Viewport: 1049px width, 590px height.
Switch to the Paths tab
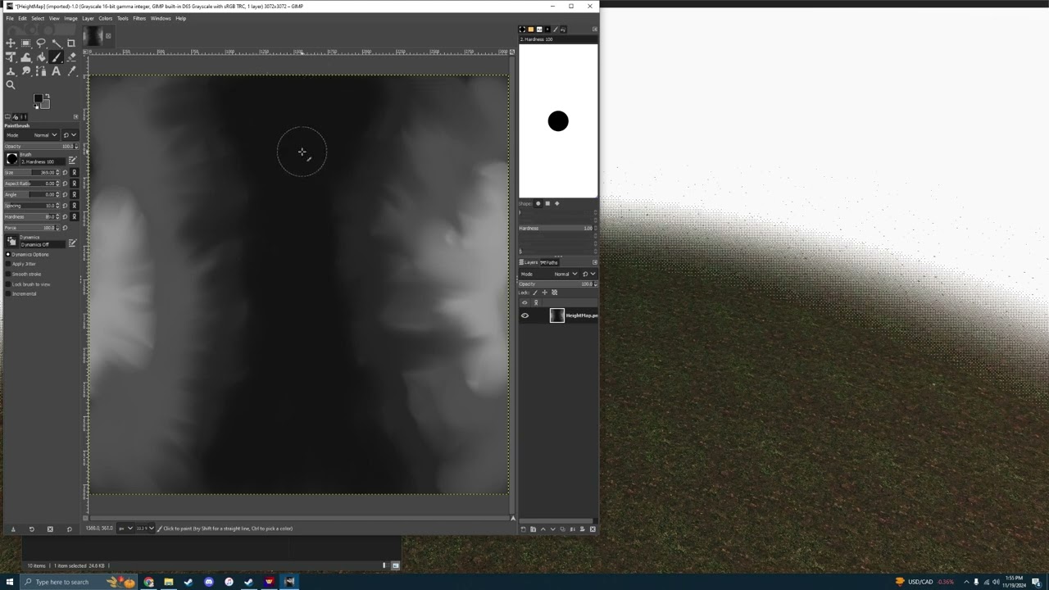coord(549,262)
